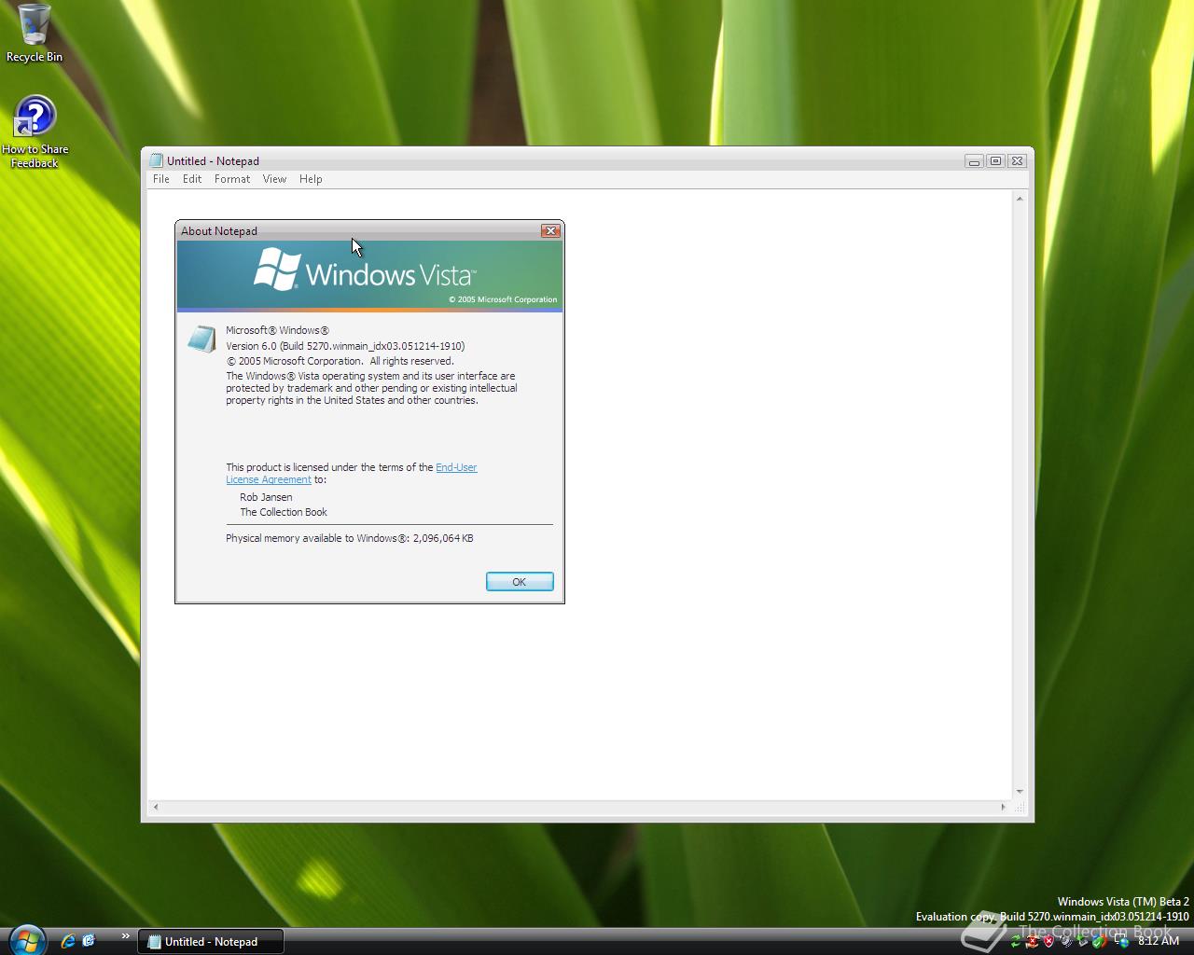Expand the Quick Launch overflow chevron
Screen dimensions: 1194x955
(125, 936)
